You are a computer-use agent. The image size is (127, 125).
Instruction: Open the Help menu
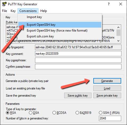point(43,11)
